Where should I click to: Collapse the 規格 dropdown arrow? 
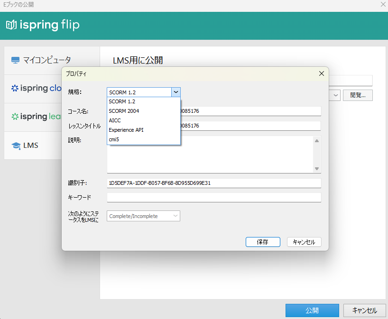click(176, 92)
